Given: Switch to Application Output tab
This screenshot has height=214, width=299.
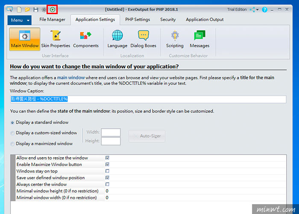Looking at the screenshot, I should tap(205, 20).
